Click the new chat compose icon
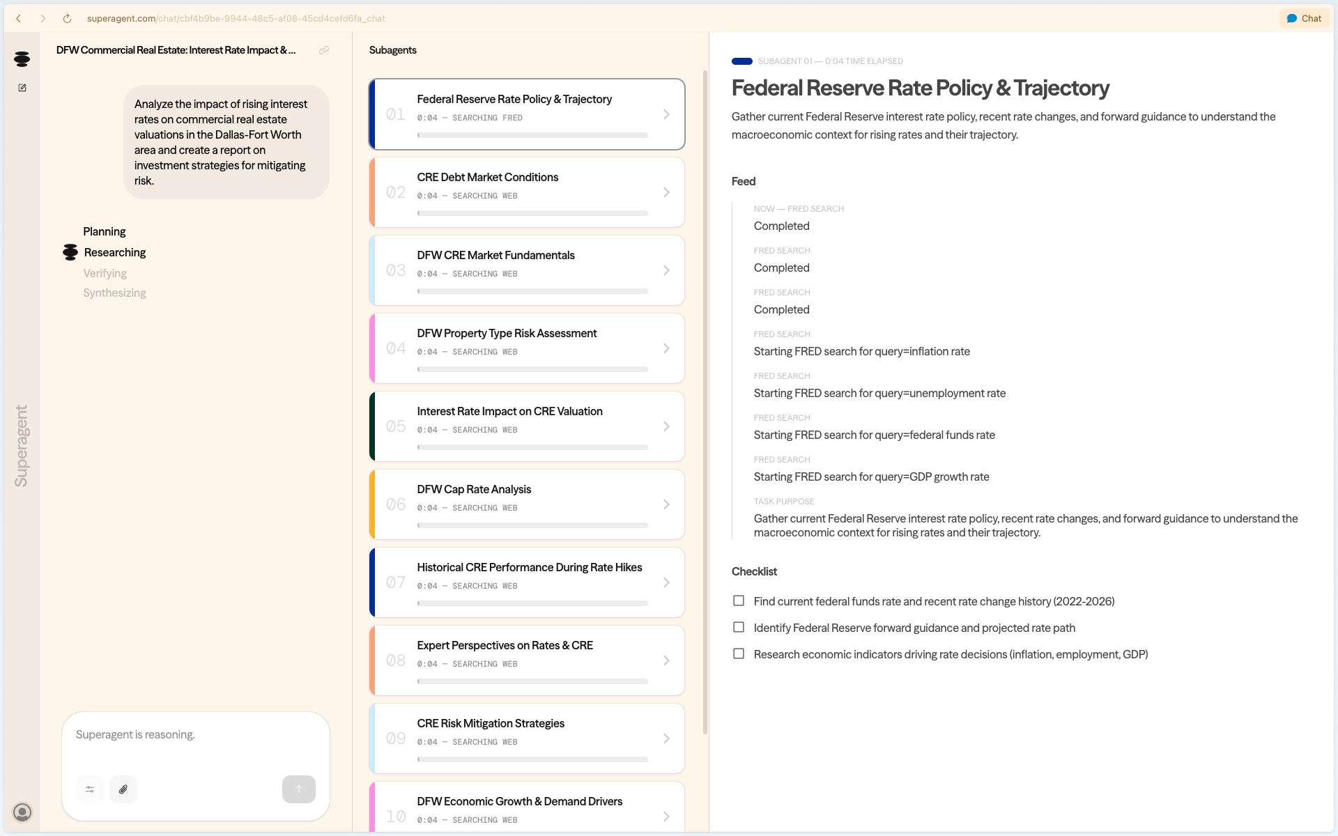1338x836 pixels. pyautogui.click(x=22, y=88)
